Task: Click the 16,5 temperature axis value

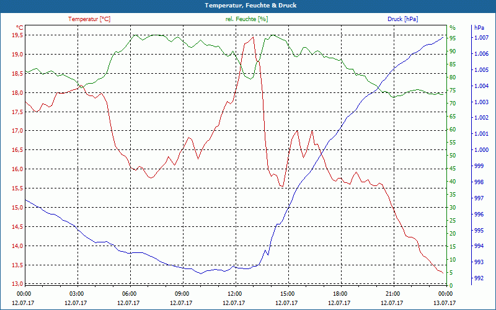Action: tap(17, 150)
